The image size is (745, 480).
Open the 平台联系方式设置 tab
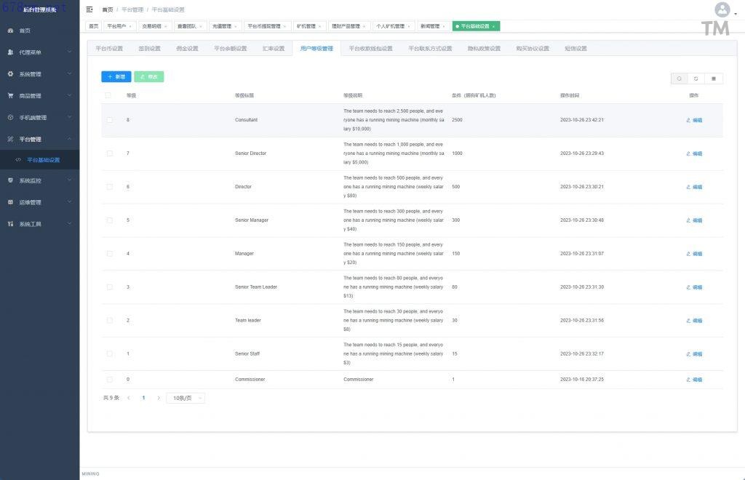[x=430, y=49]
